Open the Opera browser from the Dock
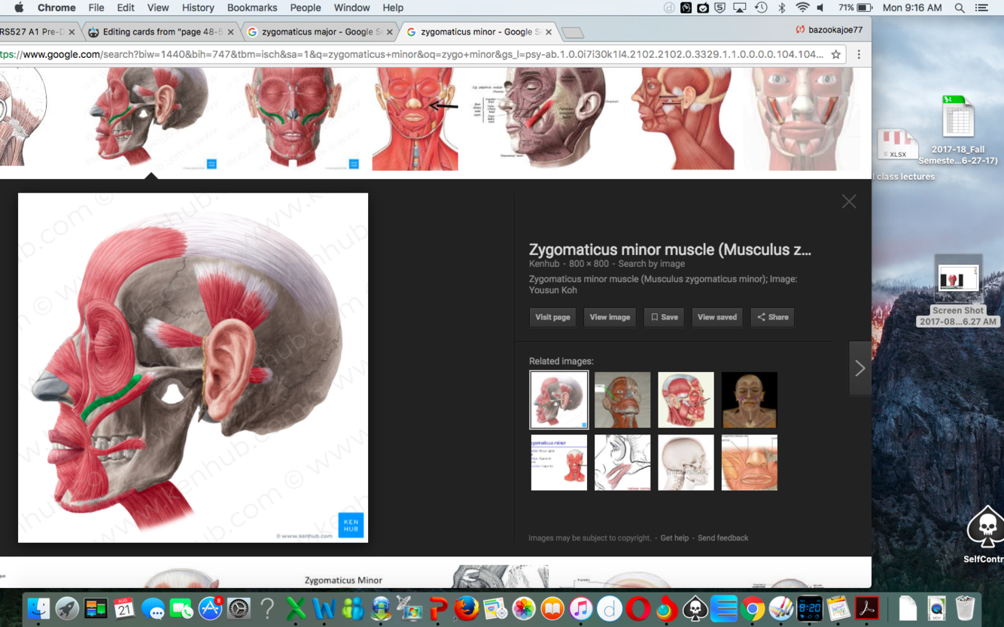1004x627 pixels. click(637, 608)
